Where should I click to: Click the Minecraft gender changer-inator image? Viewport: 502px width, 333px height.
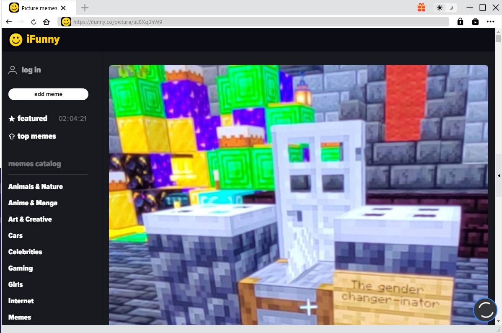298,195
